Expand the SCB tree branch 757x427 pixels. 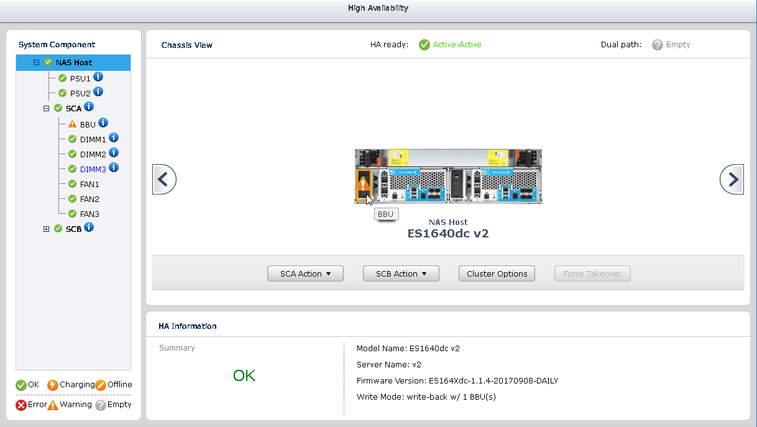46,229
